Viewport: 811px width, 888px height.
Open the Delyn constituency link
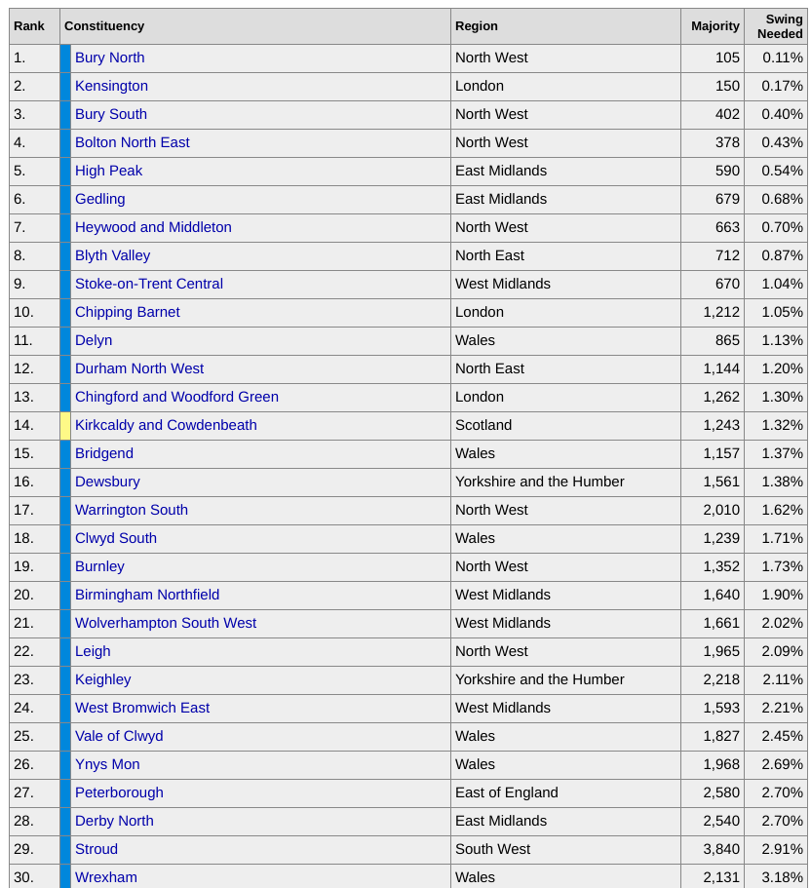(94, 340)
